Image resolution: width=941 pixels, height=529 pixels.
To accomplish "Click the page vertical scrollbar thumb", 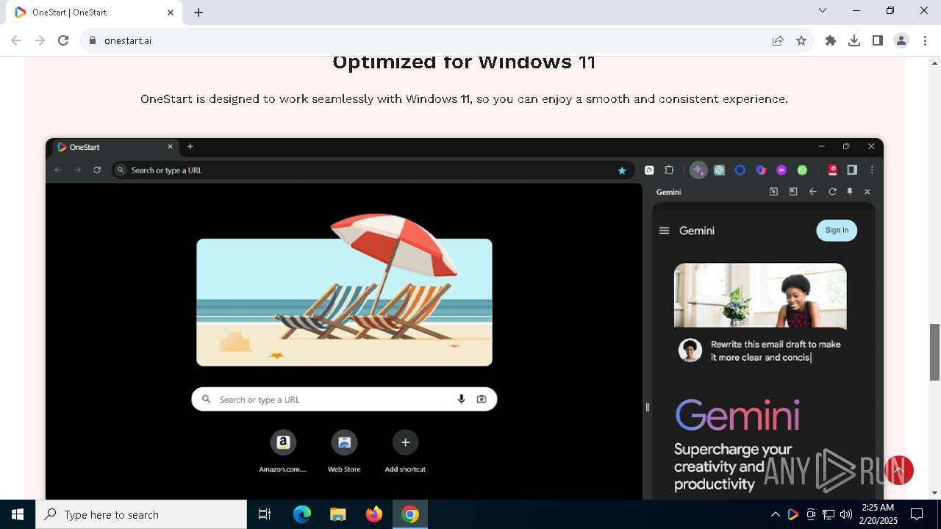I will coord(934,352).
